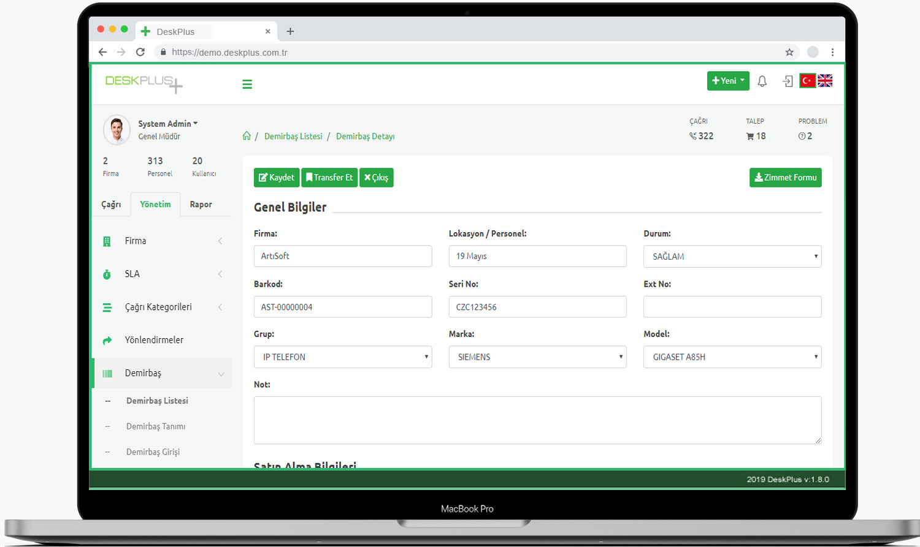Open the browser three-dot menu
The image size is (920, 547).
[x=832, y=52]
